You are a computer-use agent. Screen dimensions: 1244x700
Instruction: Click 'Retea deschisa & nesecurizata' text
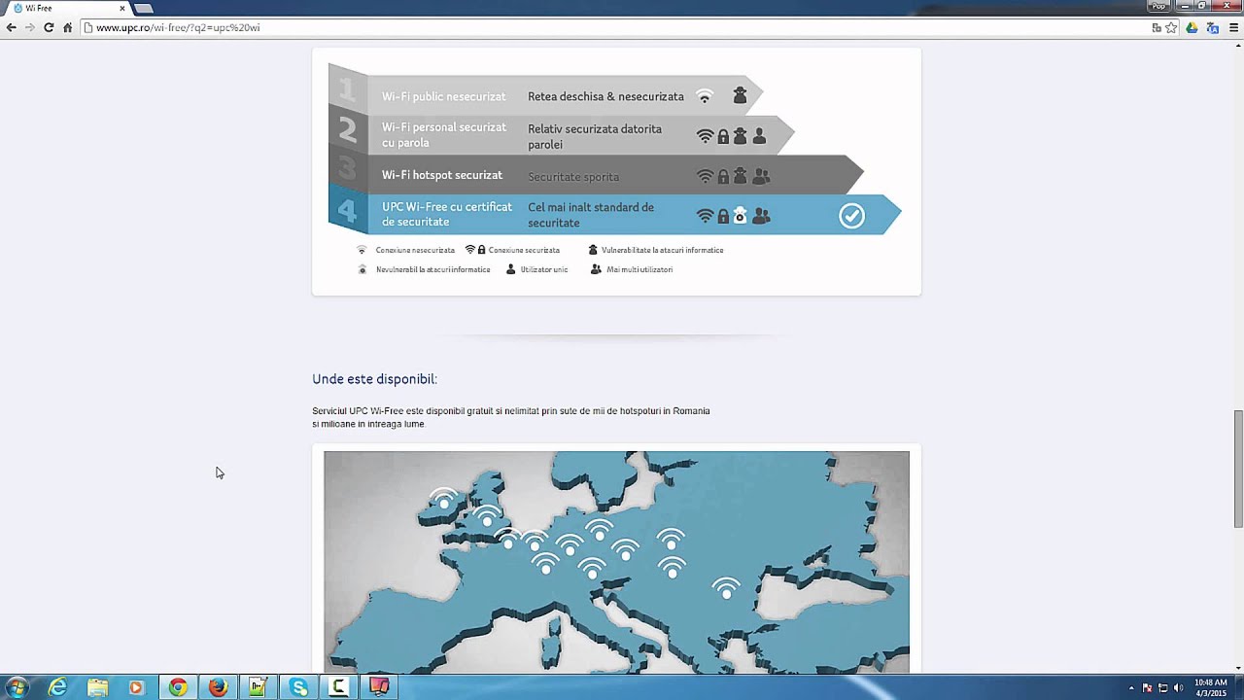(x=605, y=96)
